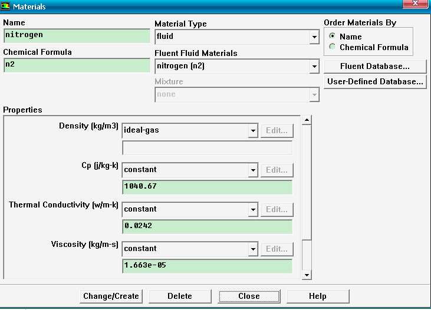Expand the Fluent Fluid Materials dropdown

[x=314, y=67]
